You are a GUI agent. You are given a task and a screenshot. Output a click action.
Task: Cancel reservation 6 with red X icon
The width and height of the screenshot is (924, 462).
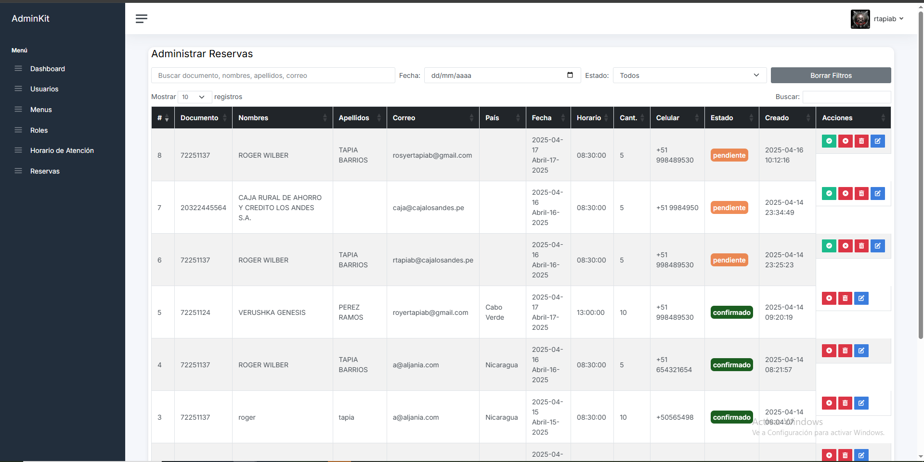pos(845,246)
